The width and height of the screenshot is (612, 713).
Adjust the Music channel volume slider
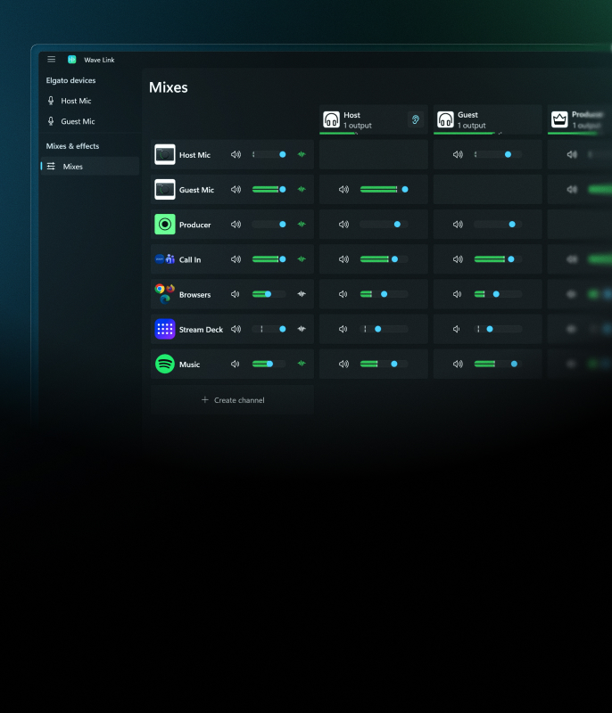point(269,364)
